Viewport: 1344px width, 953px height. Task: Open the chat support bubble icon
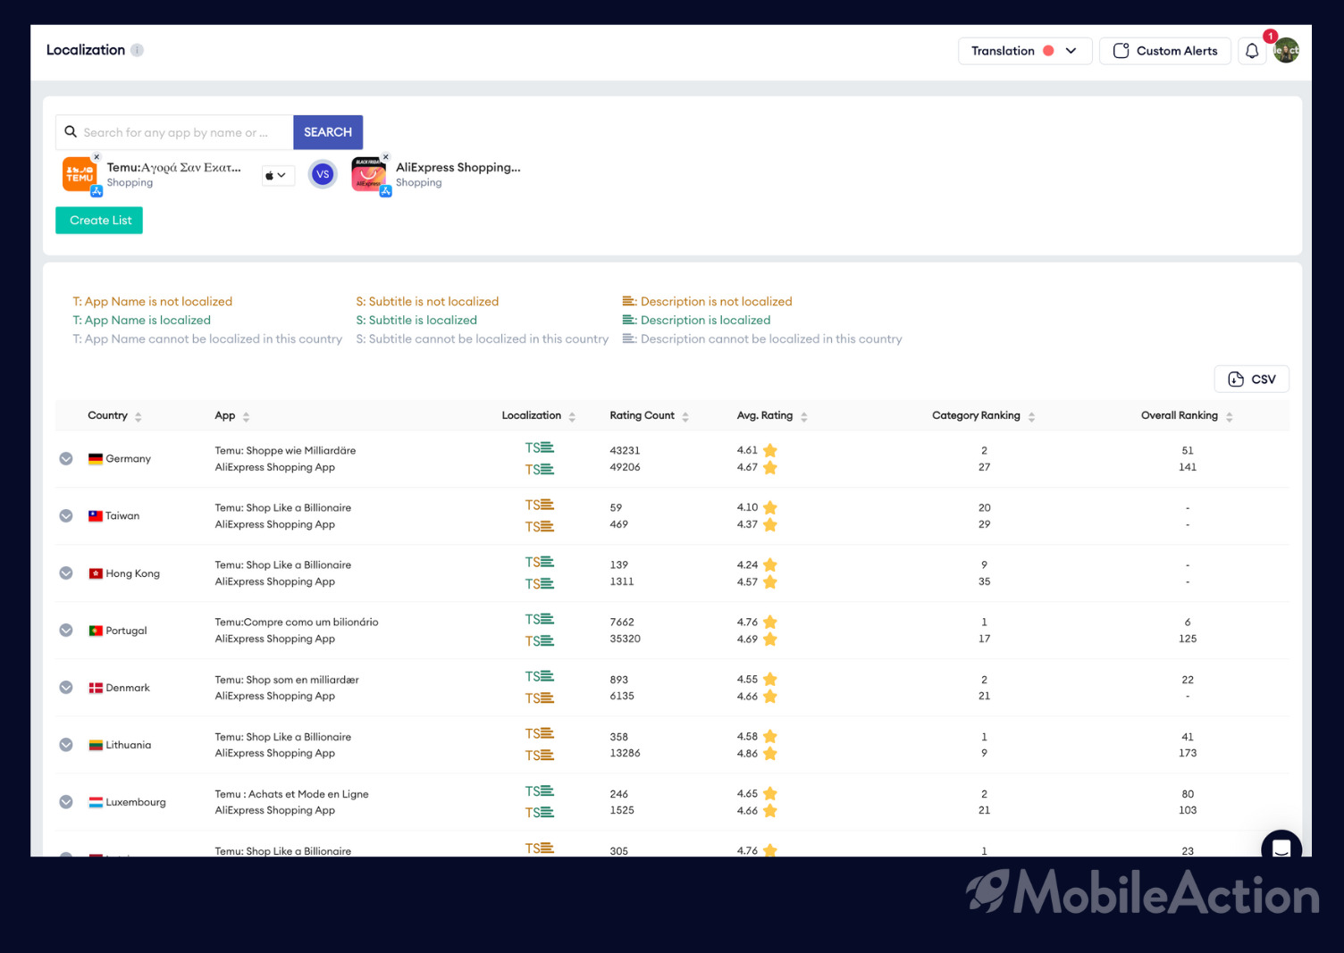(1281, 848)
